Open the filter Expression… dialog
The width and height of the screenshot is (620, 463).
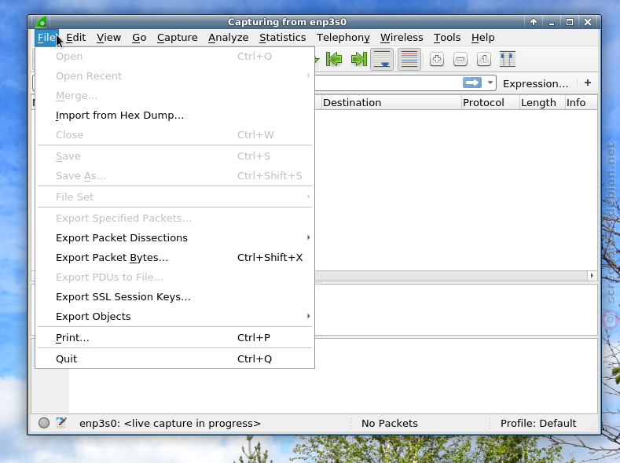[535, 84]
